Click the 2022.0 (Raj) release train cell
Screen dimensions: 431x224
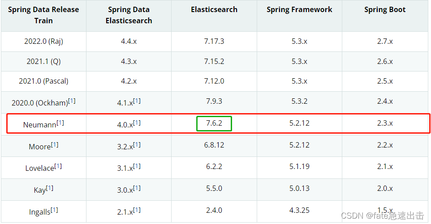(43, 41)
